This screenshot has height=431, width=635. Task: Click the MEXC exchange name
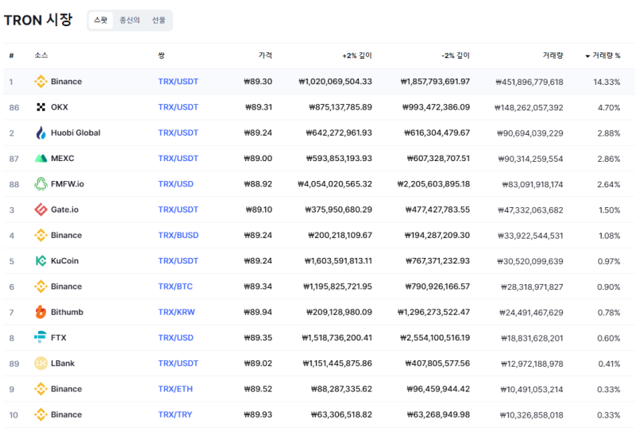(x=63, y=159)
